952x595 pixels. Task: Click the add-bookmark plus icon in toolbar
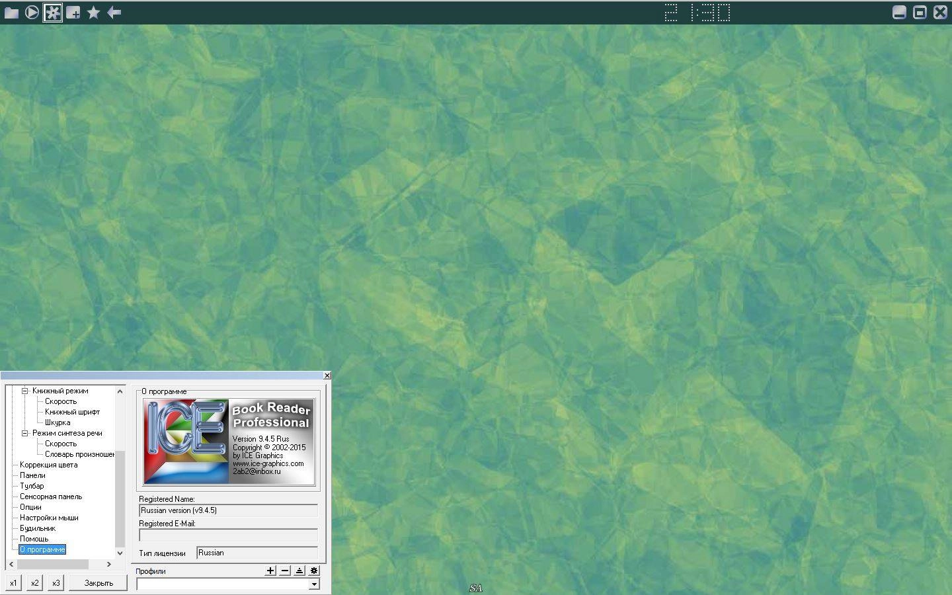[x=73, y=13]
